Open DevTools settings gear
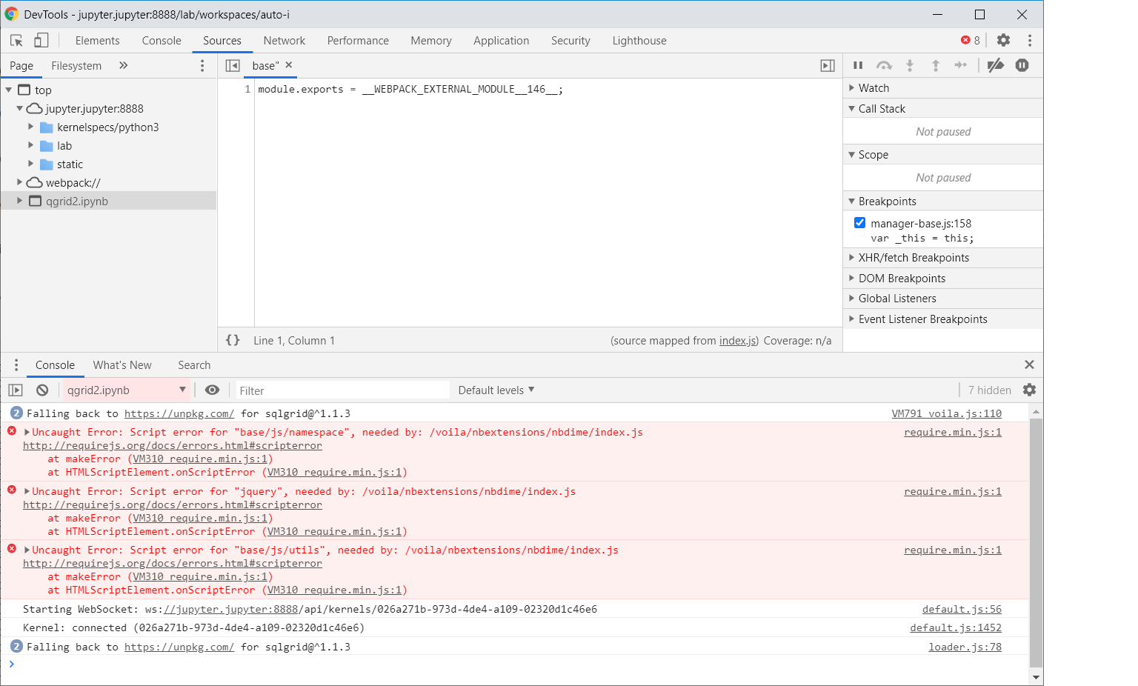The height and width of the screenshot is (686, 1138). coord(1003,40)
